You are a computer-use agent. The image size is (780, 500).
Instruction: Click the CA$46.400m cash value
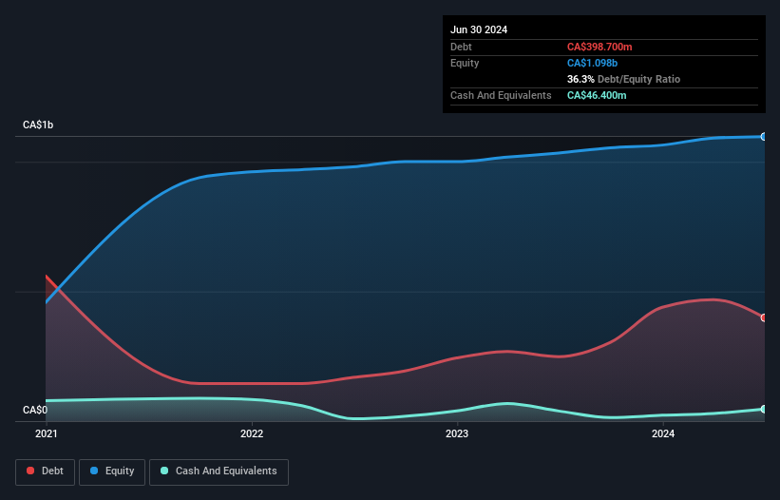pos(597,95)
